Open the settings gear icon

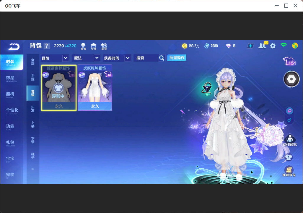coord(273,46)
